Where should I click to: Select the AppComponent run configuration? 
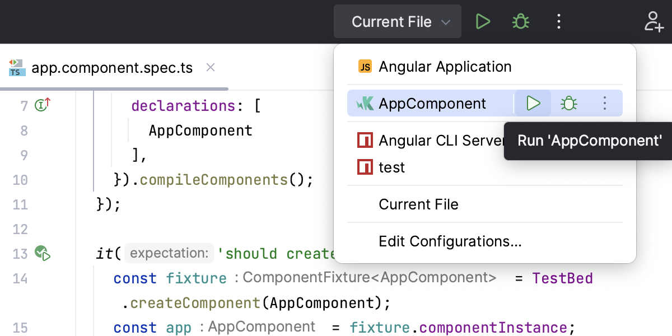[x=432, y=104]
